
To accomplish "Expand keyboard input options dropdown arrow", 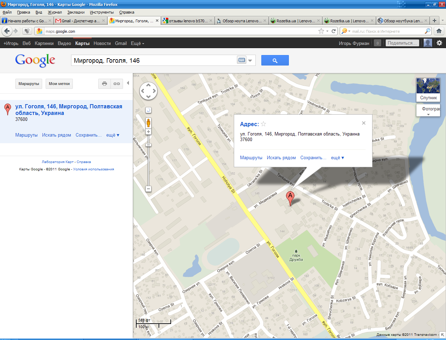I will pyautogui.click(x=250, y=61).
